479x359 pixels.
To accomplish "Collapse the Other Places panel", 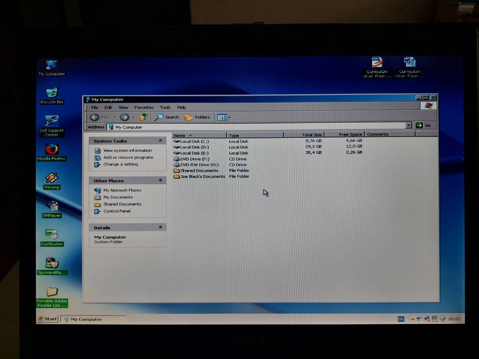I will (160, 181).
